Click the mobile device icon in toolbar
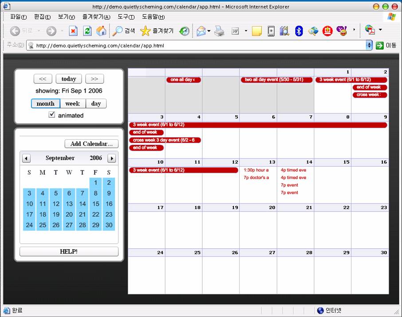 [271, 31]
